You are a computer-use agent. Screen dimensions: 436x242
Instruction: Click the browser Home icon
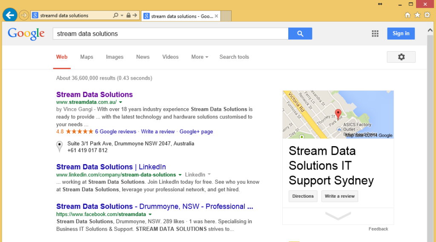tap(407, 15)
